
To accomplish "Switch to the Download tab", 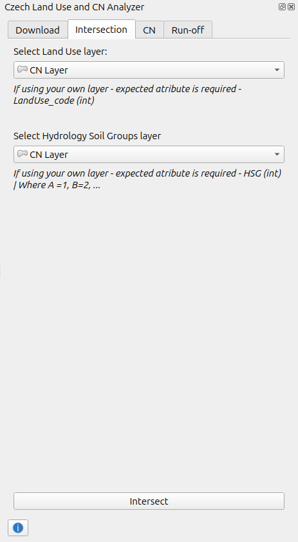I will (37, 30).
